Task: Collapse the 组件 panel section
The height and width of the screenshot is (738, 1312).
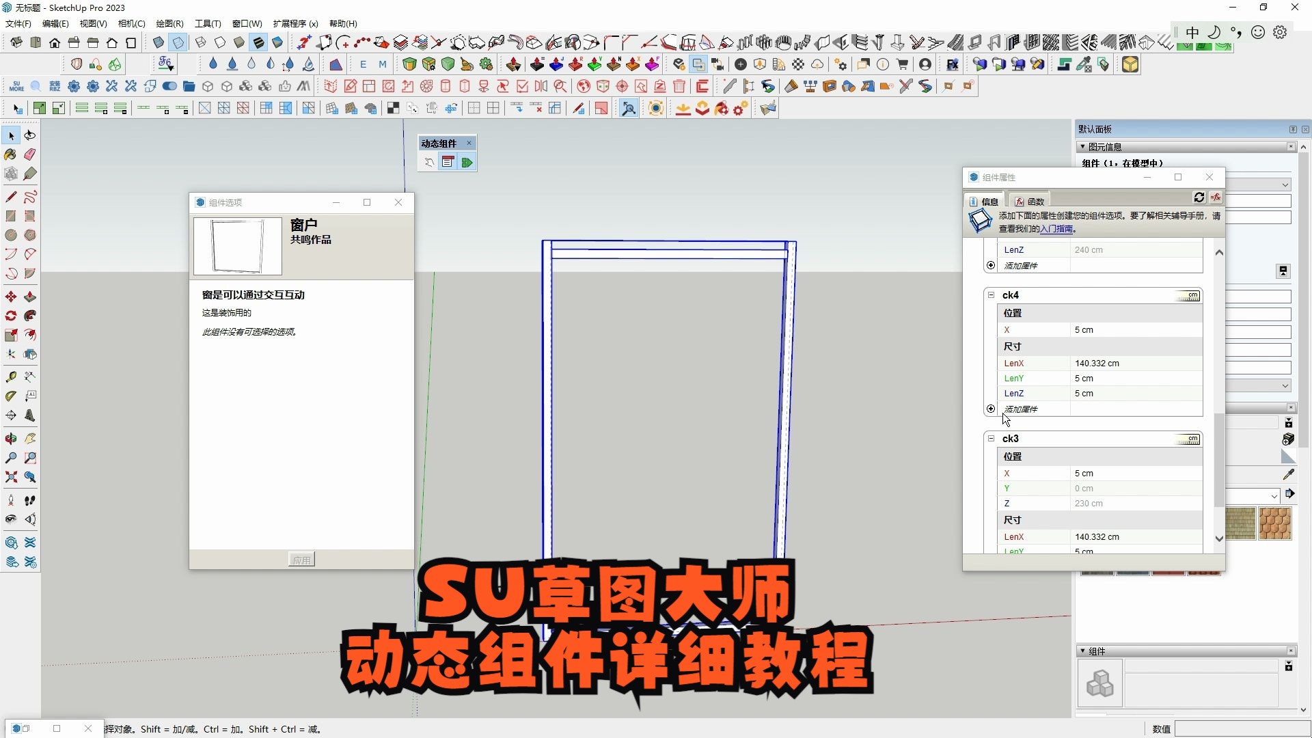Action: pyautogui.click(x=1082, y=651)
